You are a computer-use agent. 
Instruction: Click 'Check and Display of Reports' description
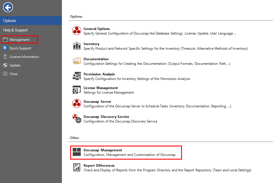[x=167, y=170]
